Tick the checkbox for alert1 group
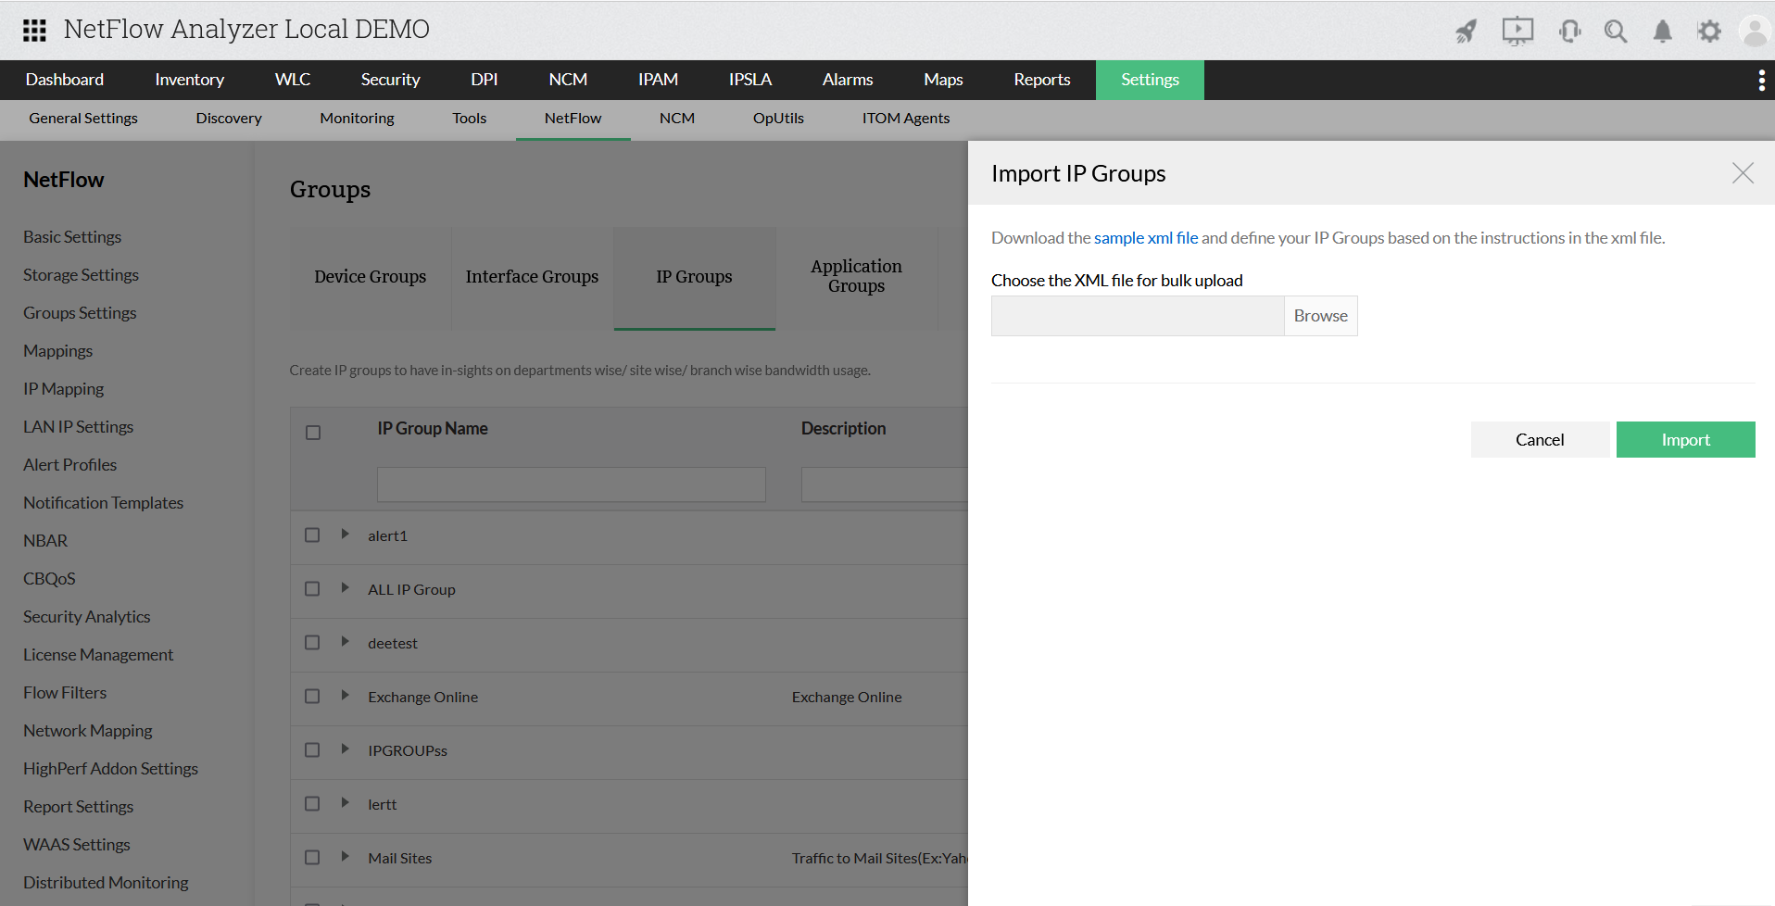The height and width of the screenshot is (906, 1775). coord(312,535)
